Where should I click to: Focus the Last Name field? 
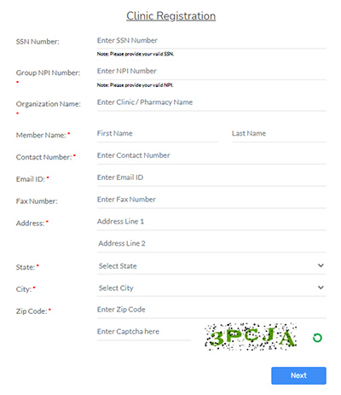coord(279,134)
